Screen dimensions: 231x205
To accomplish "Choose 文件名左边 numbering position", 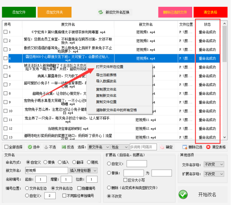I will tap(27, 188).
